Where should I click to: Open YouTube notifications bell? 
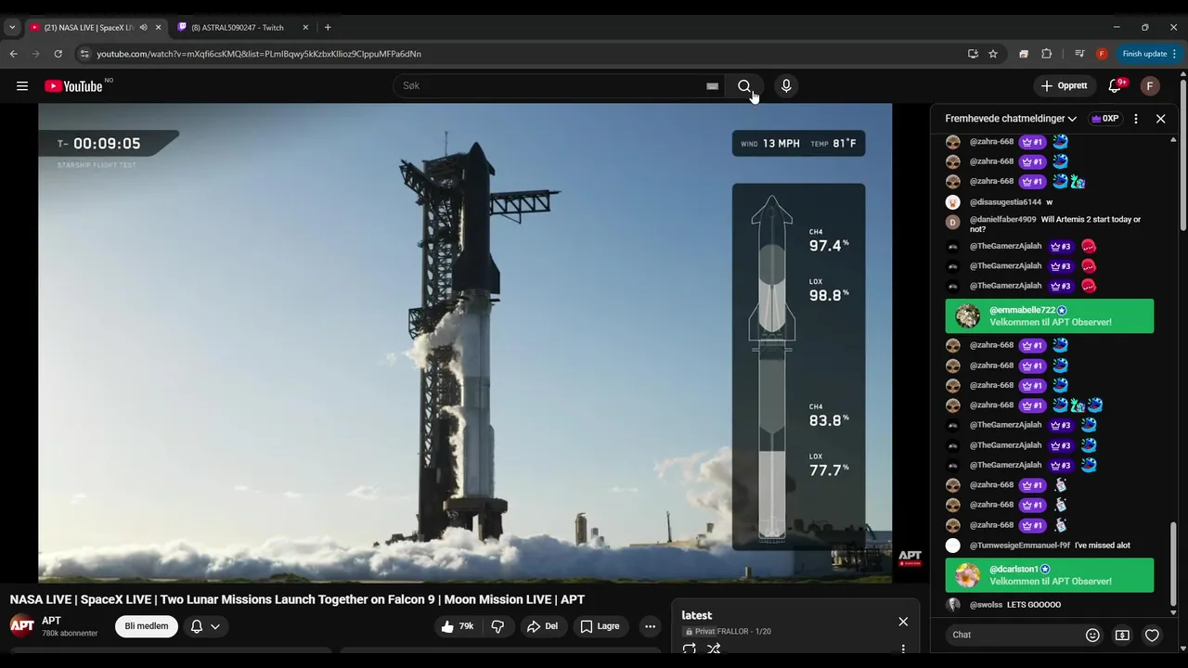1115,86
